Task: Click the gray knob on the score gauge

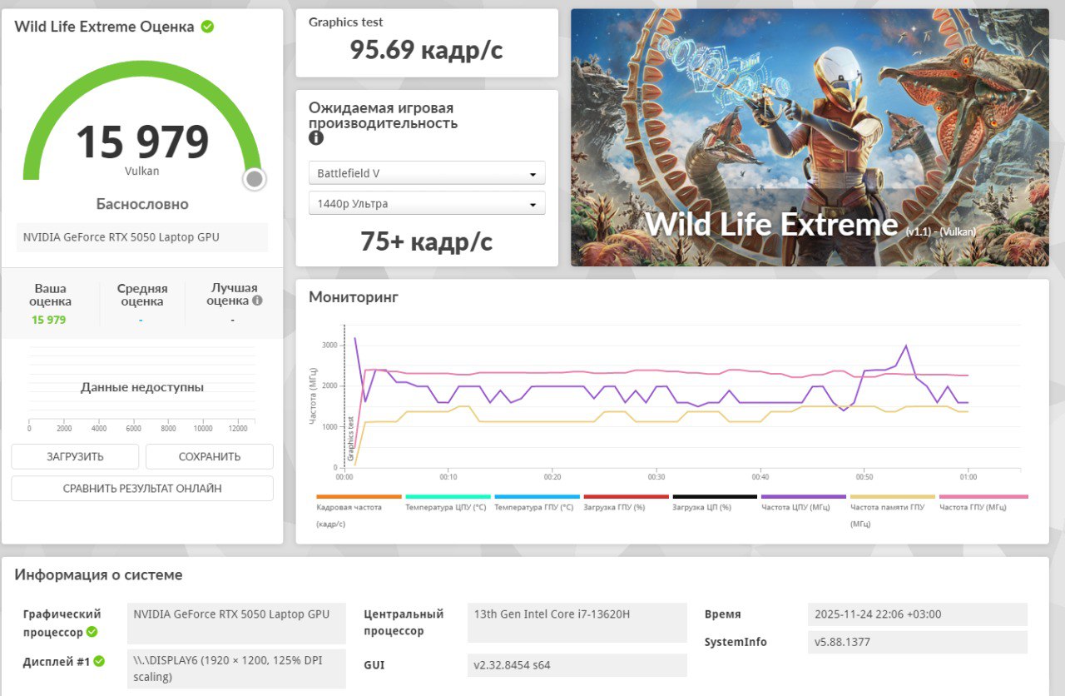Action: click(x=255, y=179)
